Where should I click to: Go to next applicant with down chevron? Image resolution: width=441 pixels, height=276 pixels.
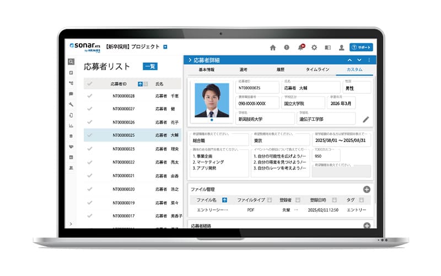[359, 60]
